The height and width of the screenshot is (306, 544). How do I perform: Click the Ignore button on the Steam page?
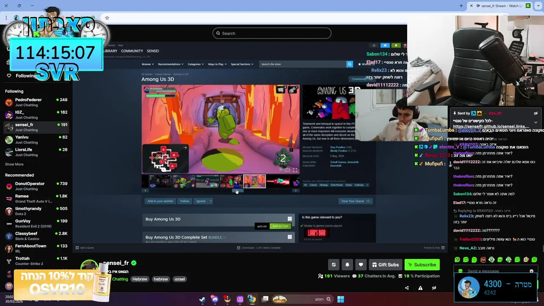[201, 201]
